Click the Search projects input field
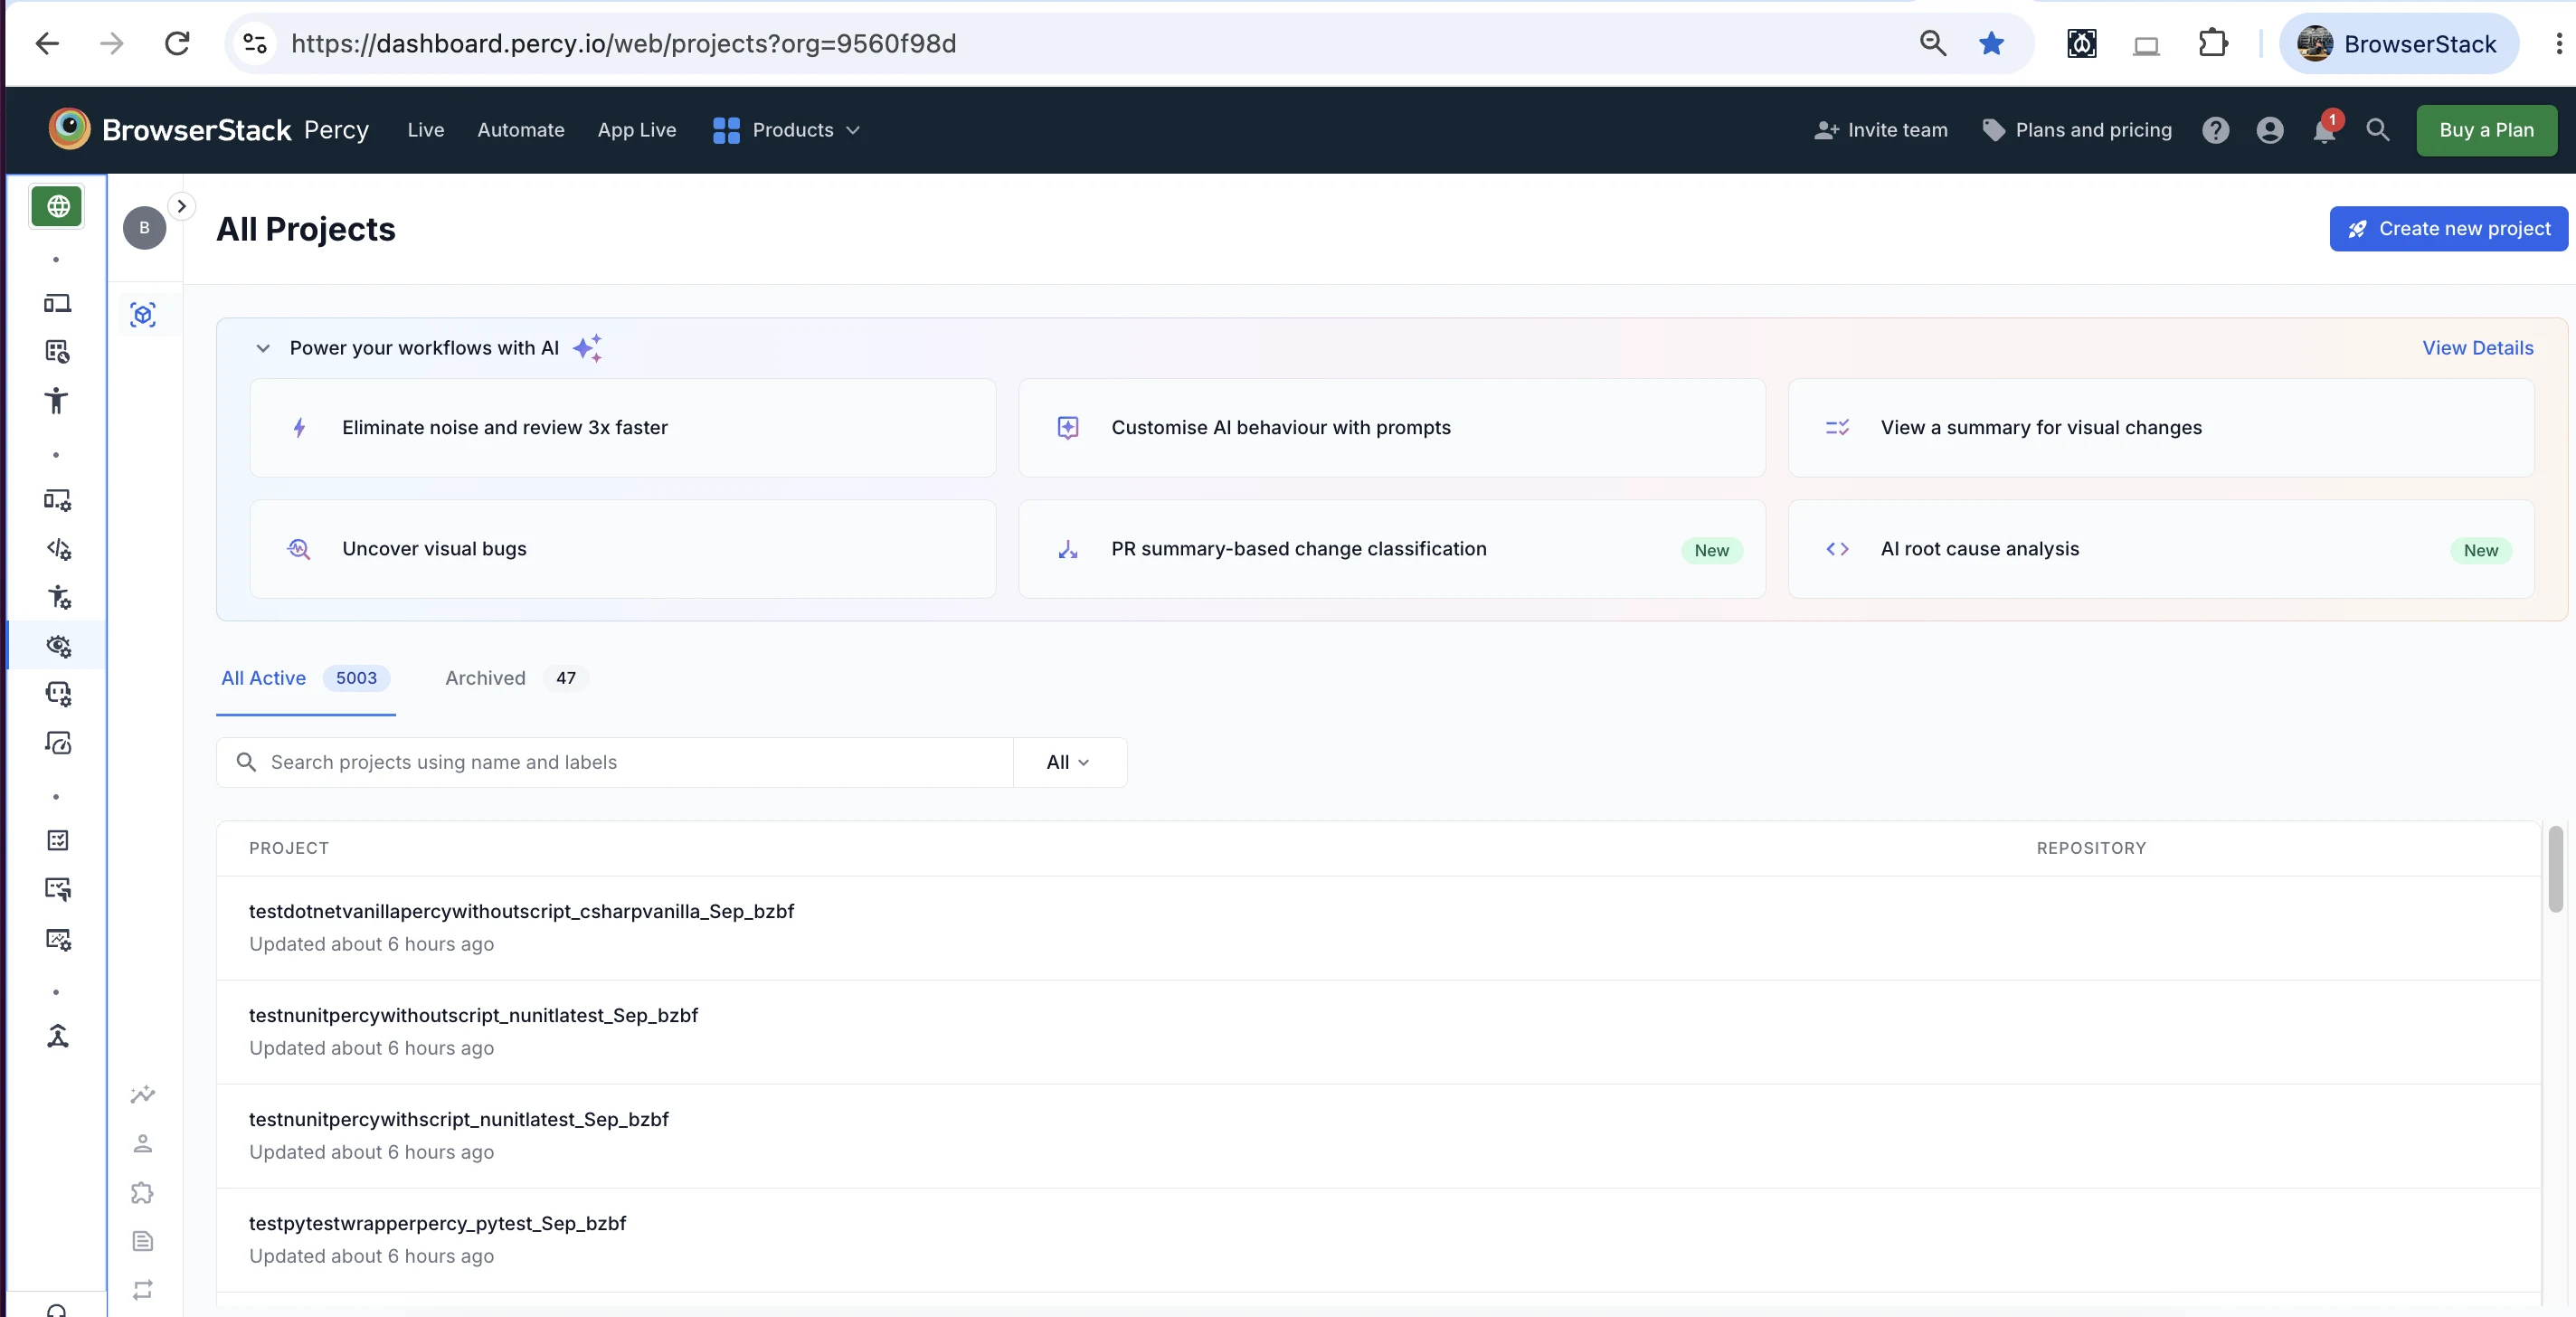This screenshot has height=1317, width=2576. pos(615,762)
